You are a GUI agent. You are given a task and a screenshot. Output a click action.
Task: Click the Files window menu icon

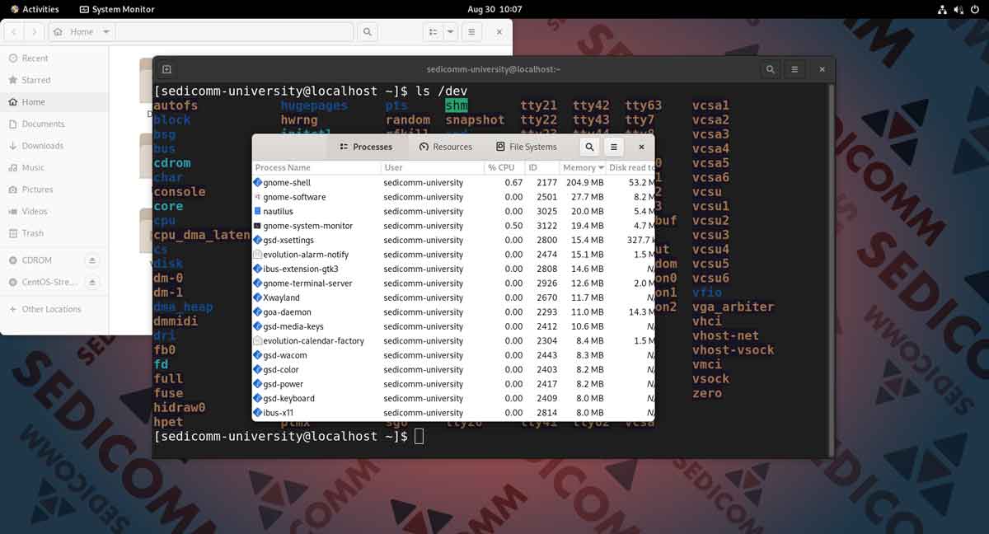click(x=470, y=31)
